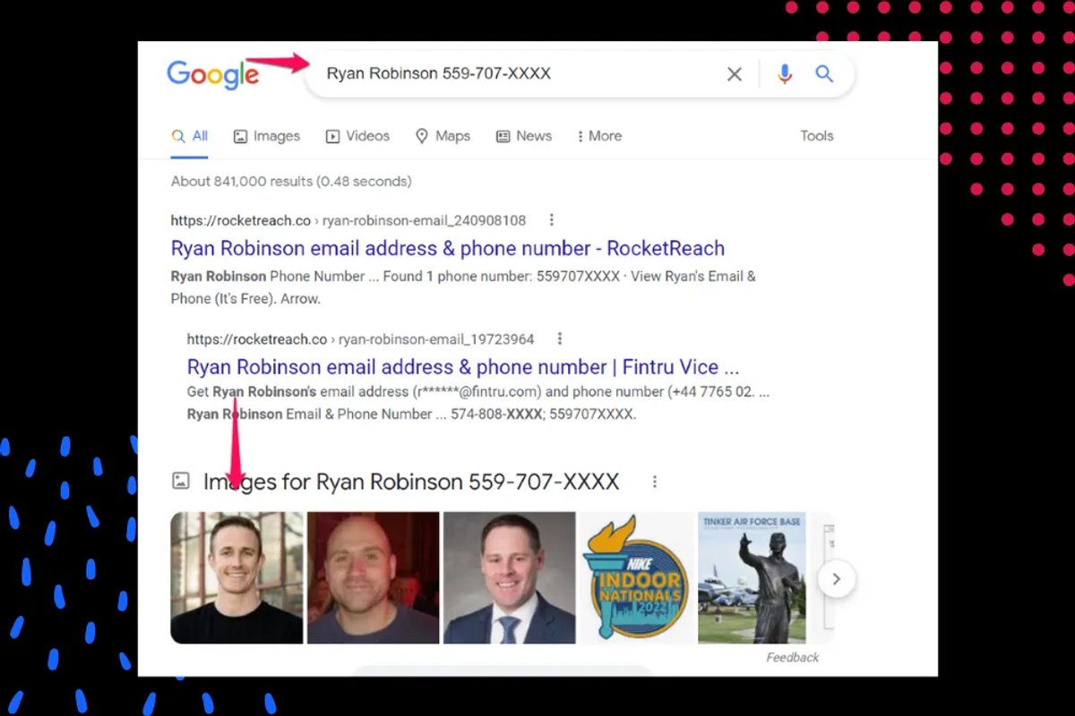Open first RocketReach result title link
This screenshot has width=1075, height=716.
[x=448, y=248]
